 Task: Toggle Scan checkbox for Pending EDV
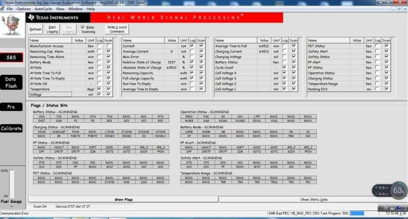coord(387,89)
